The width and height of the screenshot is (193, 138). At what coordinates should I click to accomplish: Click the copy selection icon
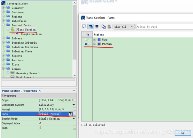103,27
